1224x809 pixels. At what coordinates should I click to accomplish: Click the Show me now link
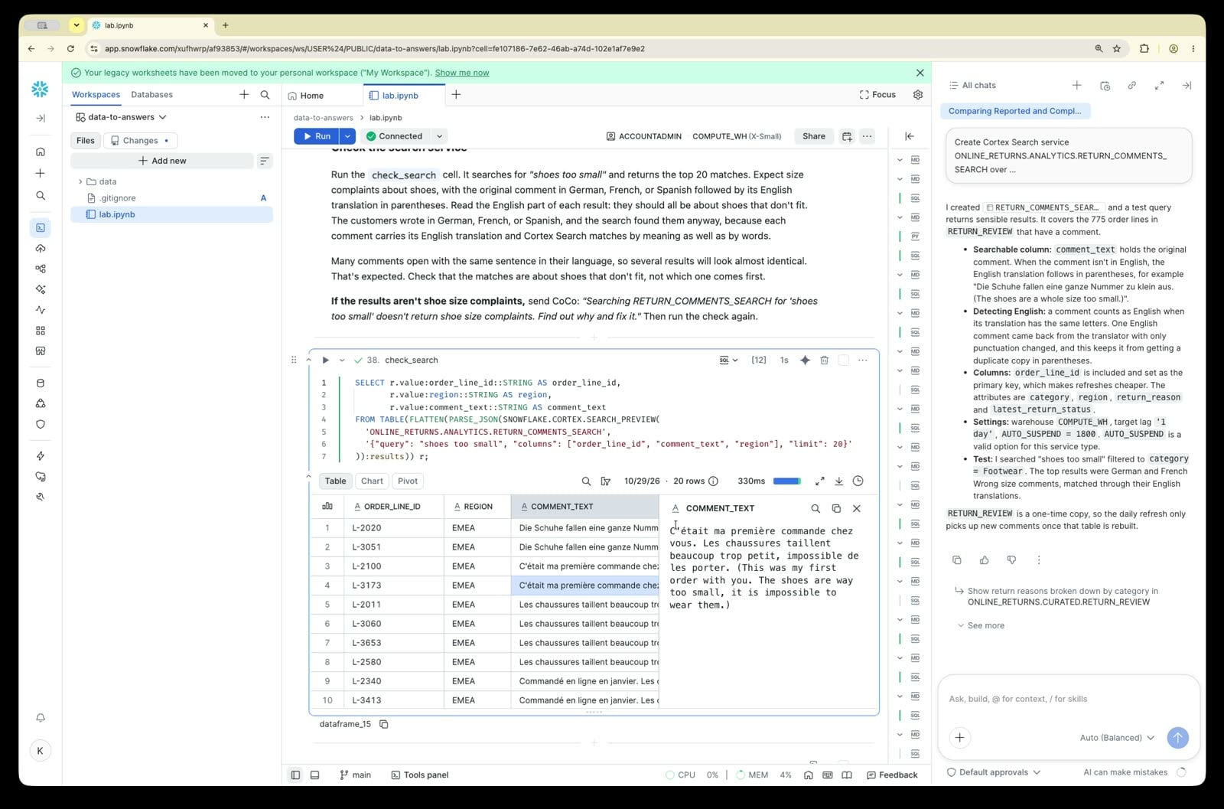click(x=462, y=73)
